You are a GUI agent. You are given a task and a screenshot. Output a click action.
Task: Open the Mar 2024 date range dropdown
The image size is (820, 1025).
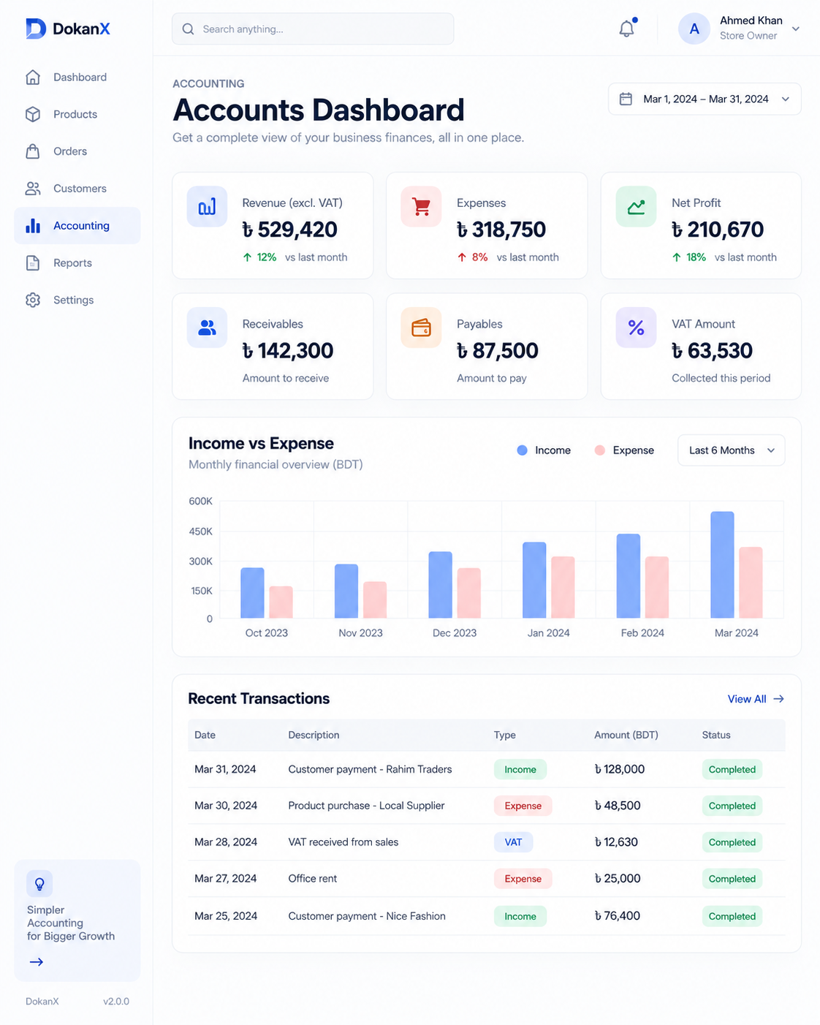[x=705, y=99]
